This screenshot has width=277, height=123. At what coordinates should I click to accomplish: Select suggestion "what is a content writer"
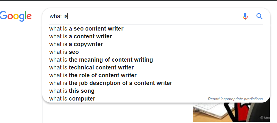81,37
